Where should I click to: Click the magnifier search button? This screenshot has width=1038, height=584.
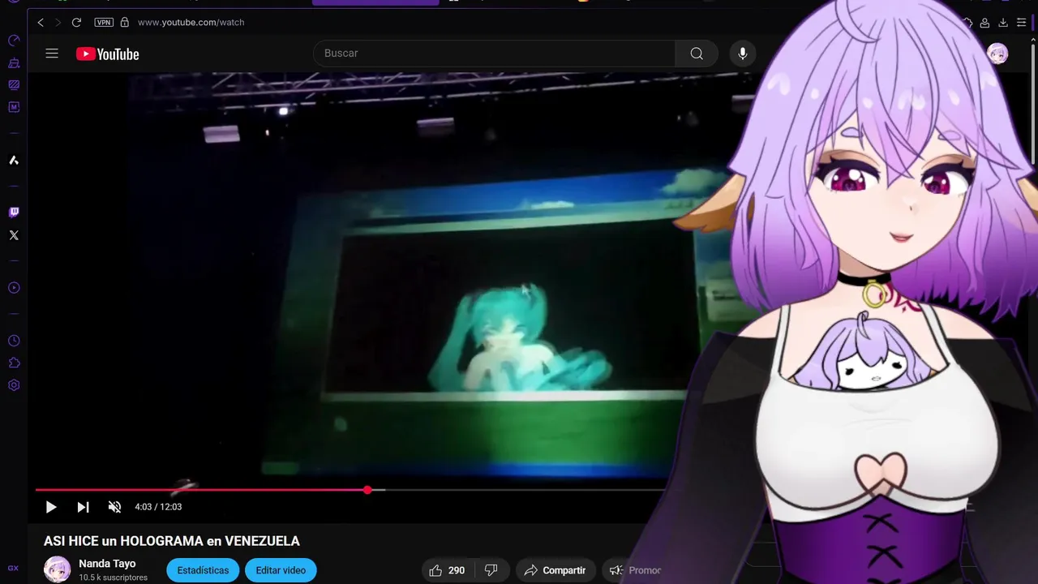(x=697, y=54)
